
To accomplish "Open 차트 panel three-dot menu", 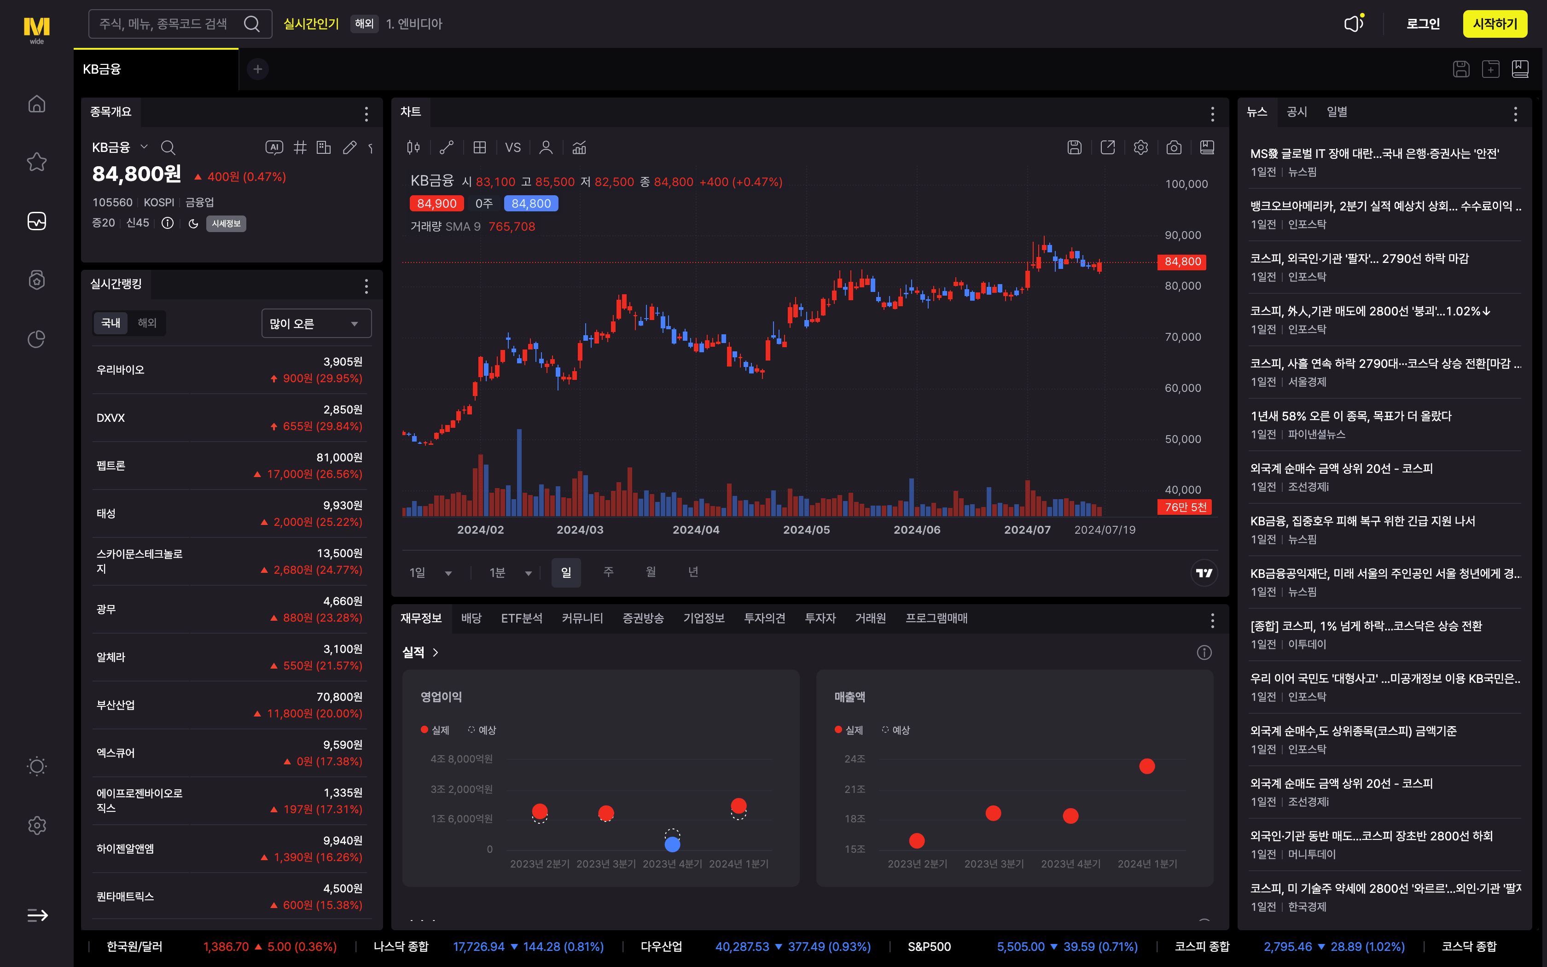I will (x=1213, y=114).
